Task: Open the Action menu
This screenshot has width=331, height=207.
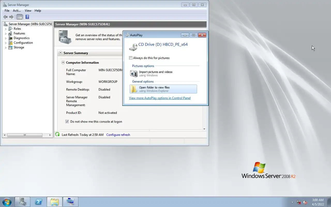Action: 17,11
